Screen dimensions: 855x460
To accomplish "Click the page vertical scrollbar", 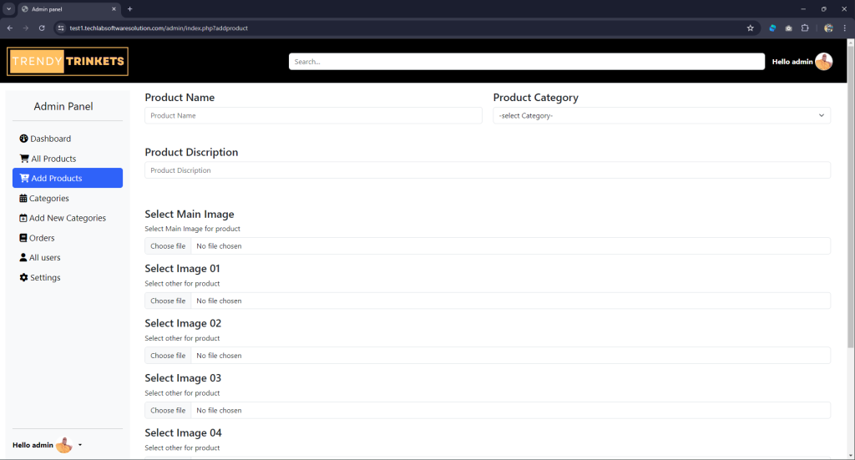I will [850, 209].
